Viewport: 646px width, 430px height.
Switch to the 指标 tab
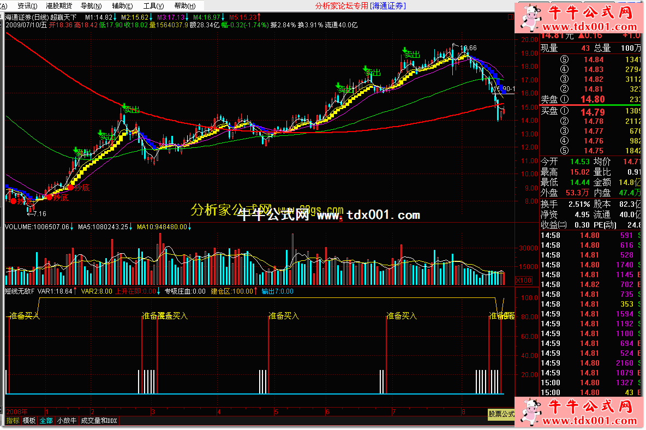click(13, 421)
